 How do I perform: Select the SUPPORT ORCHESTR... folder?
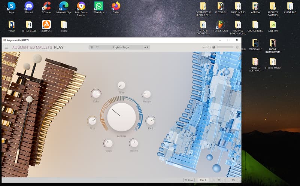pyautogui.click(x=203, y=28)
